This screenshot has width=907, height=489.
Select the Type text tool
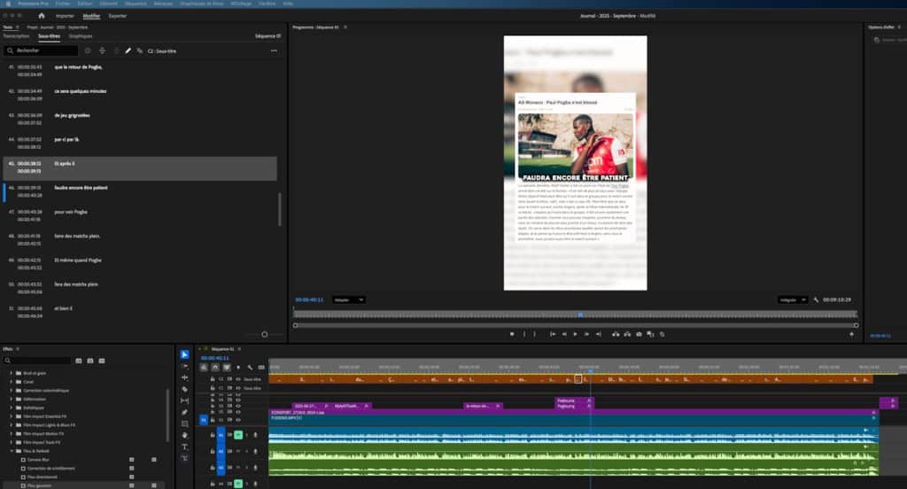tap(184, 446)
